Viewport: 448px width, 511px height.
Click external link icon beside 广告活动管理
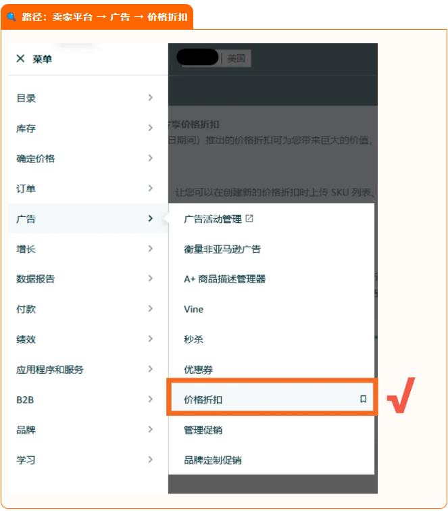click(x=249, y=218)
